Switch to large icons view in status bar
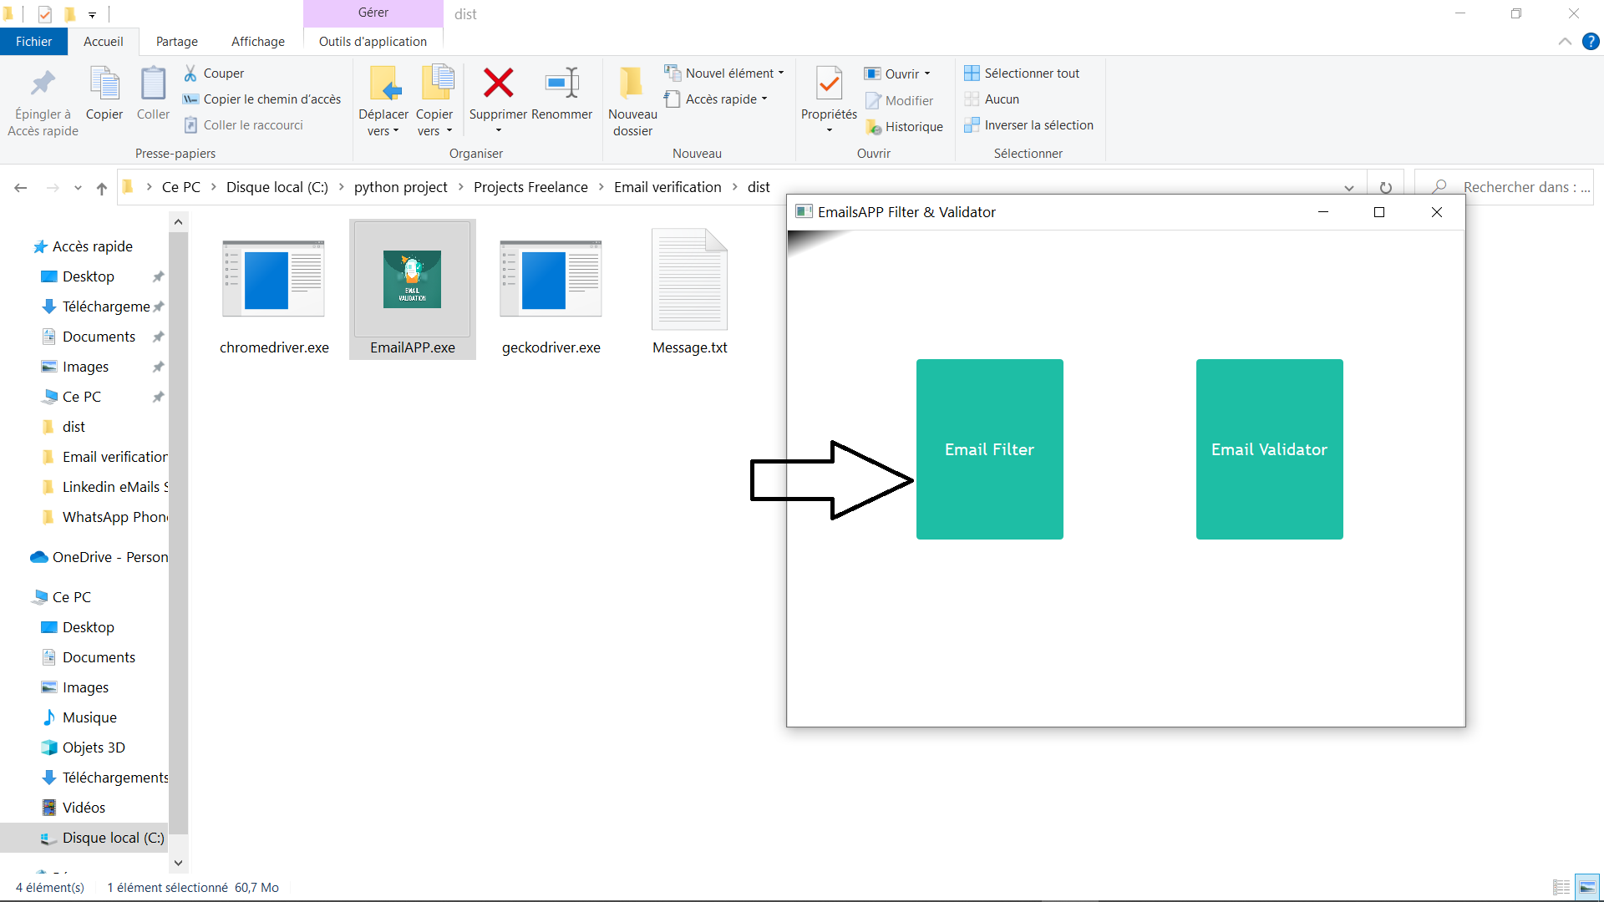 tap(1587, 887)
